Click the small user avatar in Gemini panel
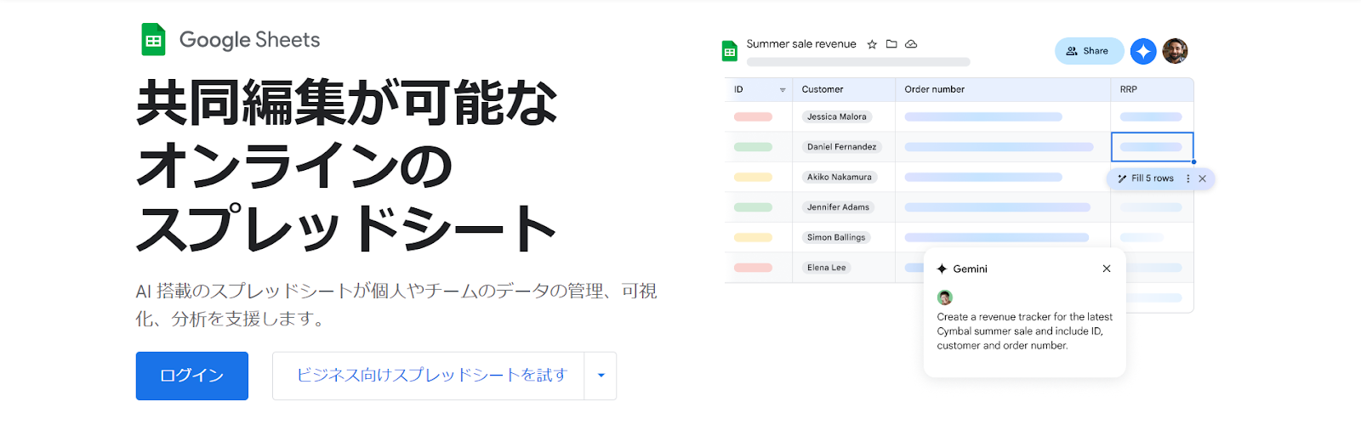Screen dimensions: 1361x447 click(x=944, y=297)
